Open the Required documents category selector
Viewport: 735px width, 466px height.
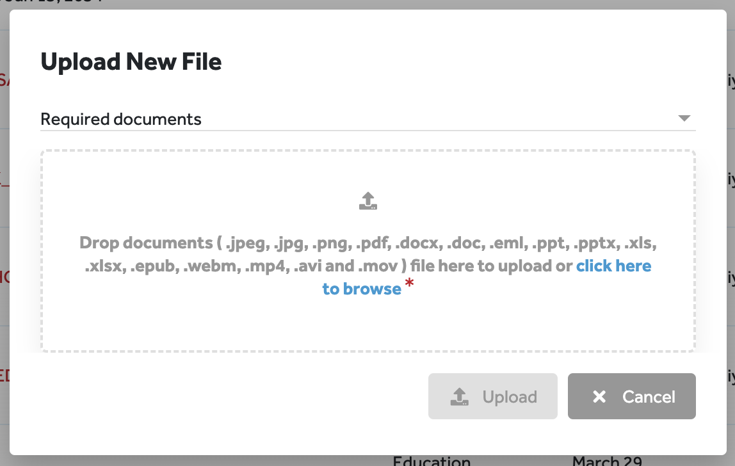pyautogui.click(x=368, y=119)
